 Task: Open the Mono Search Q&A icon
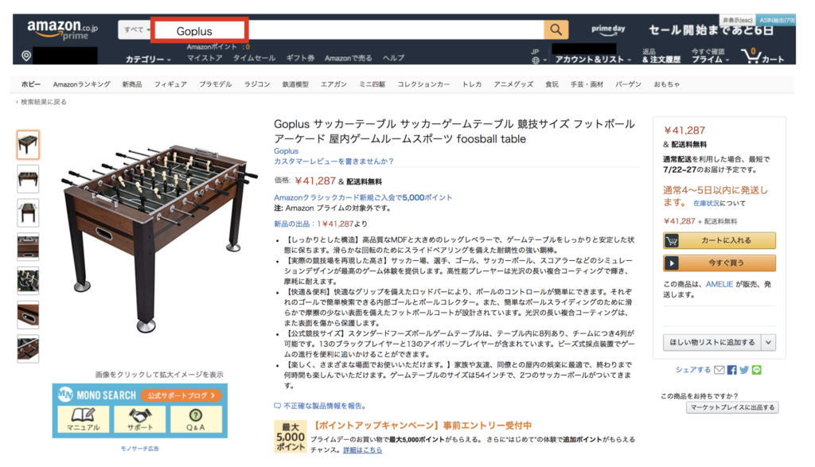(x=196, y=418)
